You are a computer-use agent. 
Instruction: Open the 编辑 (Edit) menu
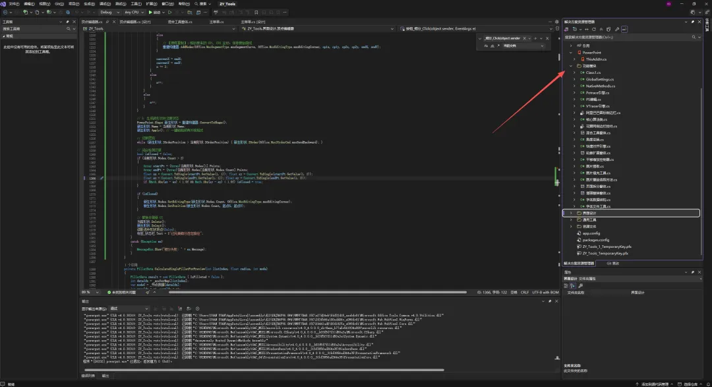tap(29, 4)
